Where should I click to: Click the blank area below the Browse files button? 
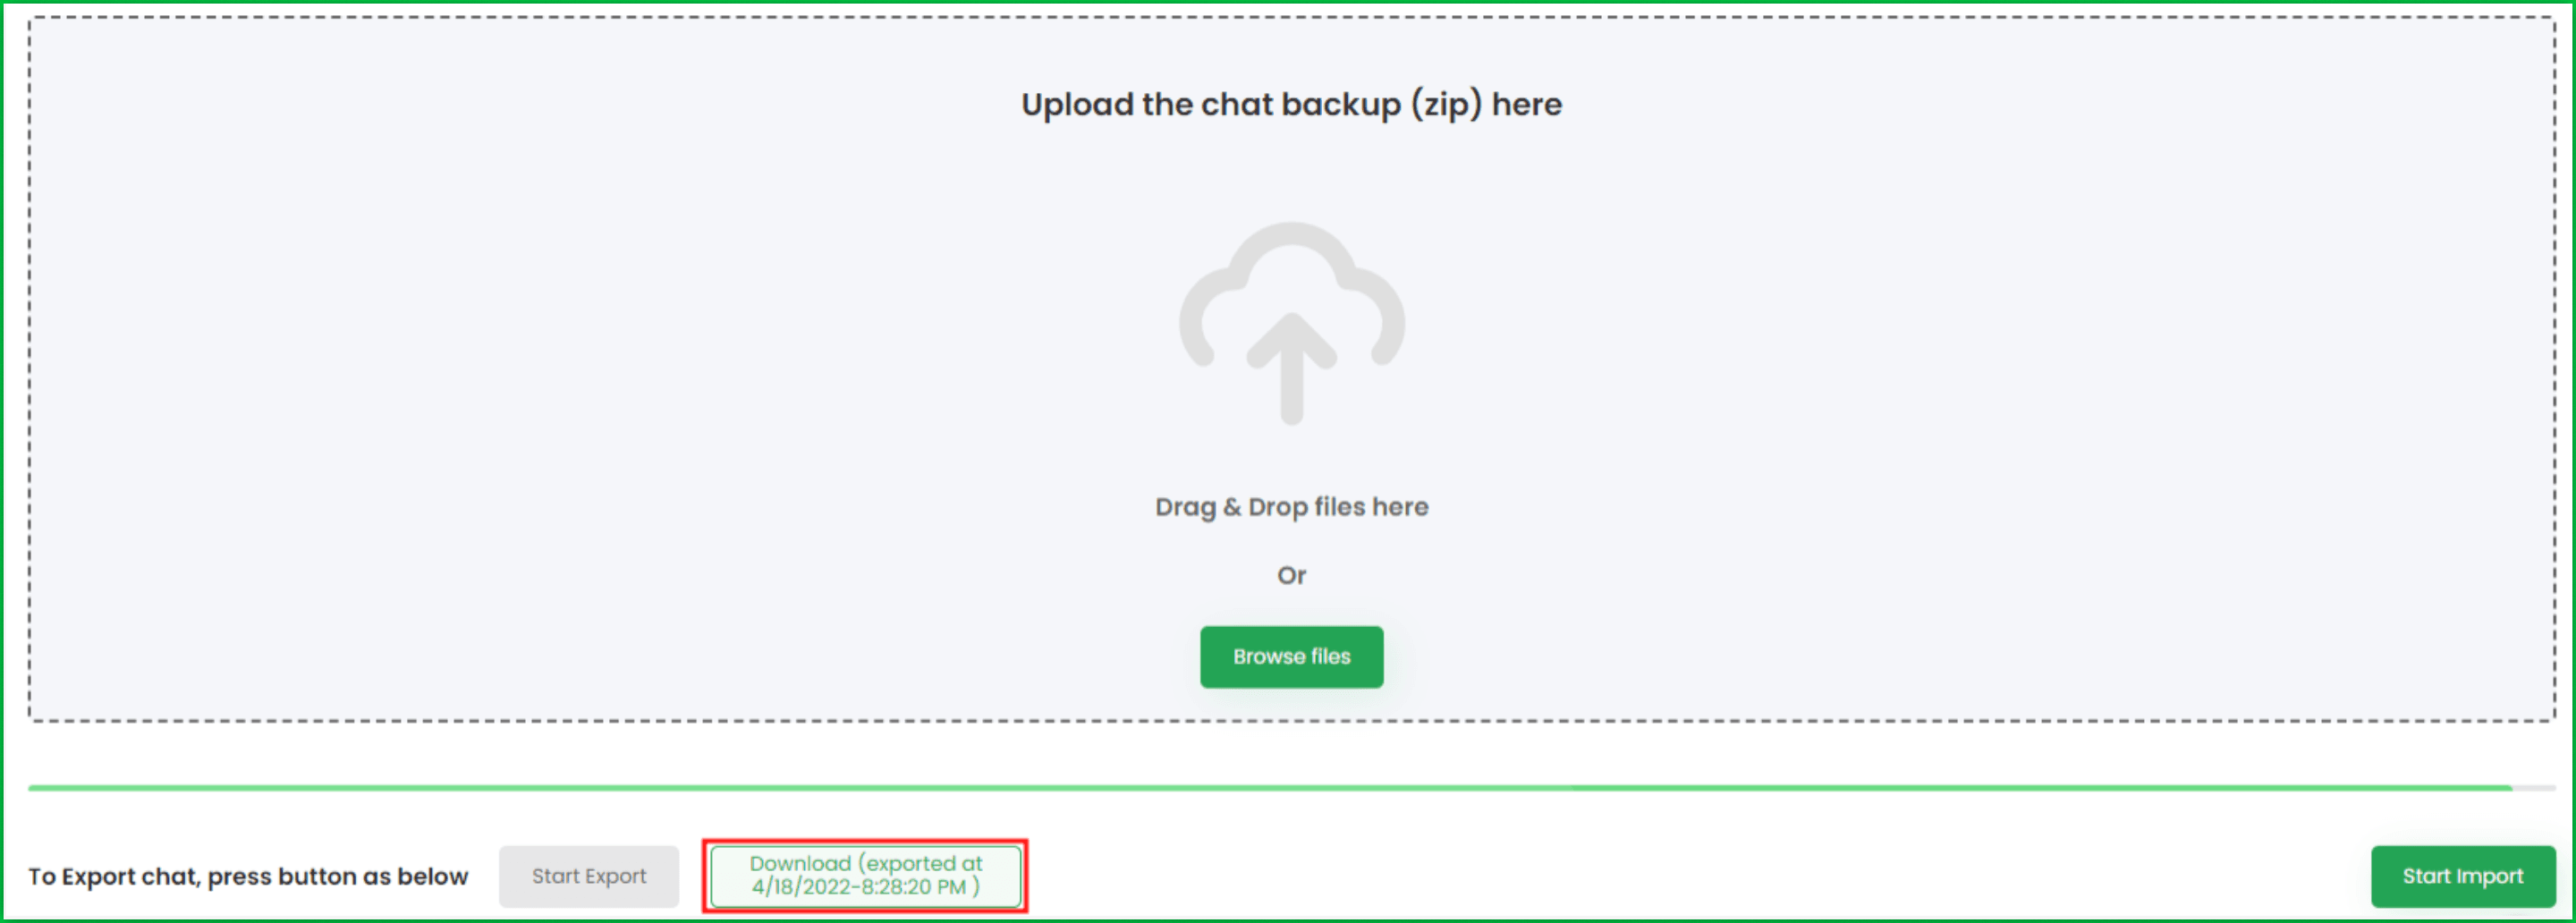click(1291, 704)
